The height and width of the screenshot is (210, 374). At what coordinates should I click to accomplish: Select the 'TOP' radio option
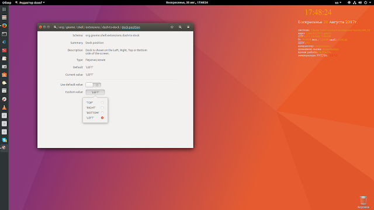click(102, 103)
